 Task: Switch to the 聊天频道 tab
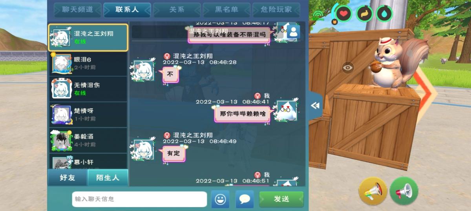(x=78, y=10)
